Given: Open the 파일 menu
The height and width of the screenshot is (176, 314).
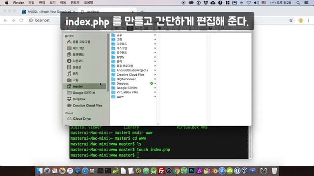Looking at the screenshot, I should click(x=31, y=2).
